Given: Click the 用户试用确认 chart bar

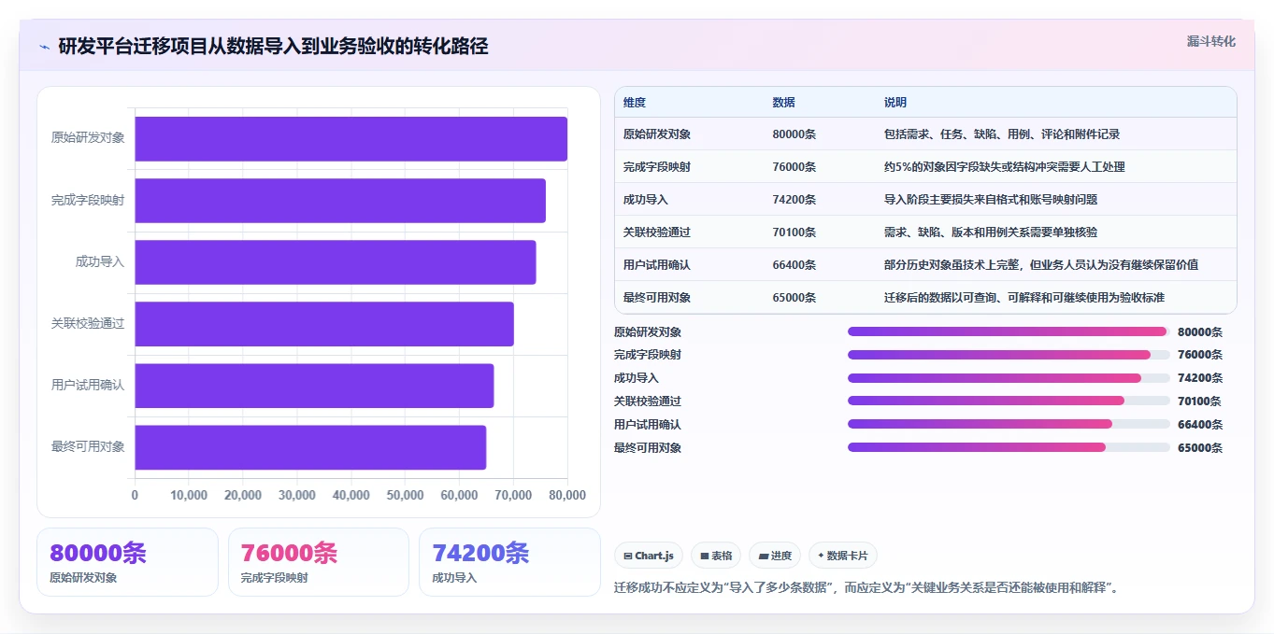Looking at the screenshot, I should click(314, 385).
